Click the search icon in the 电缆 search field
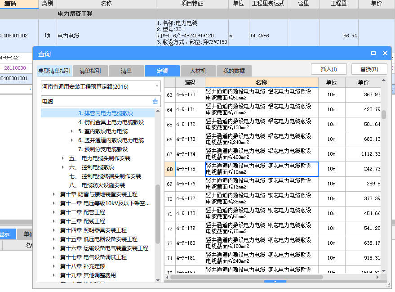This screenshot has height=292, width=395. coord(155,101)
